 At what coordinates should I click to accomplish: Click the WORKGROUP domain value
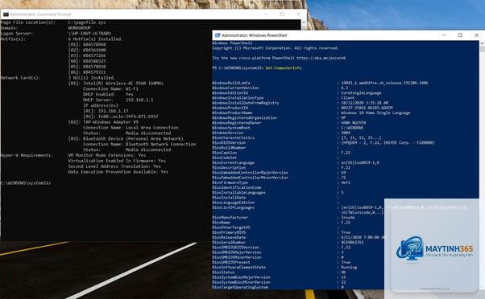[x=80, y=28]
